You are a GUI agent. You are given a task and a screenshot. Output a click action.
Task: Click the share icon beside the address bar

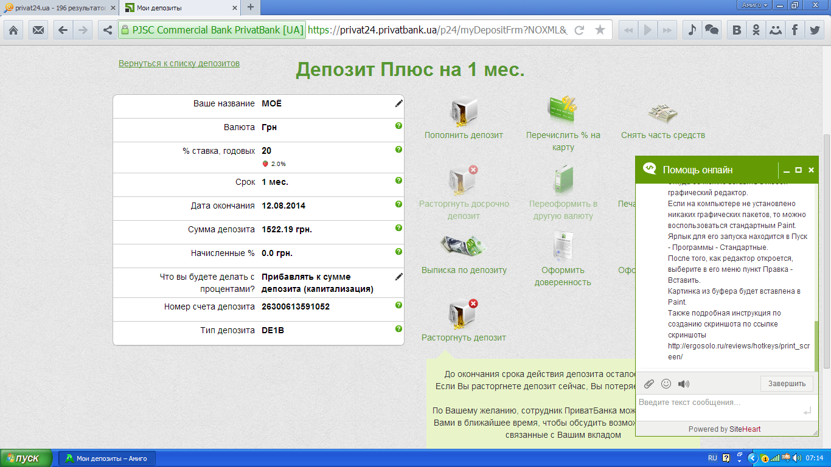pyautogui.click(x=108, y=30)
